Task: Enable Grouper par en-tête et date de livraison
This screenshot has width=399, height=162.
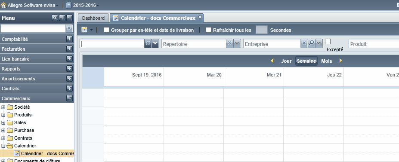Action: tap(107, 30)
